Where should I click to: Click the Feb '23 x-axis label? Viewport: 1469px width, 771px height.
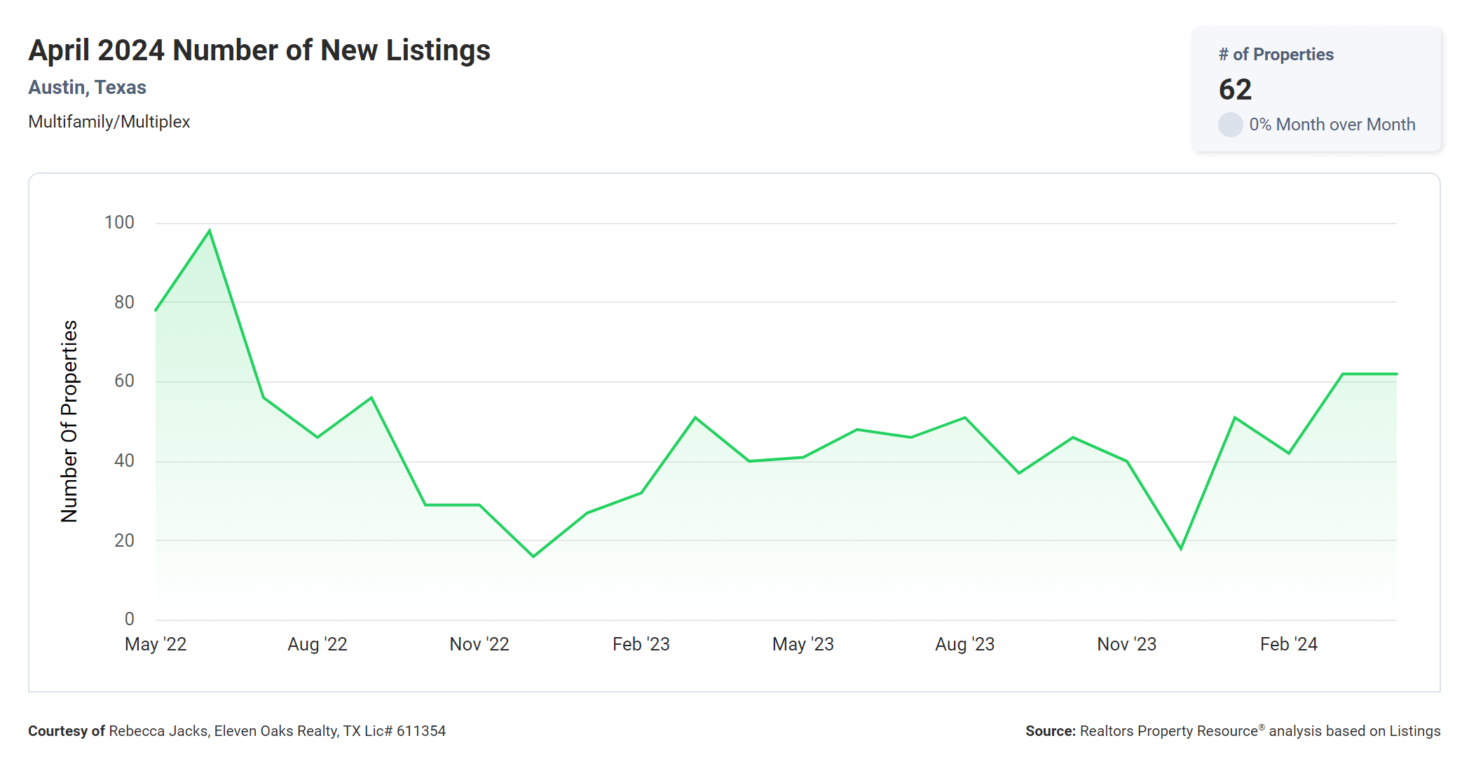641,644
